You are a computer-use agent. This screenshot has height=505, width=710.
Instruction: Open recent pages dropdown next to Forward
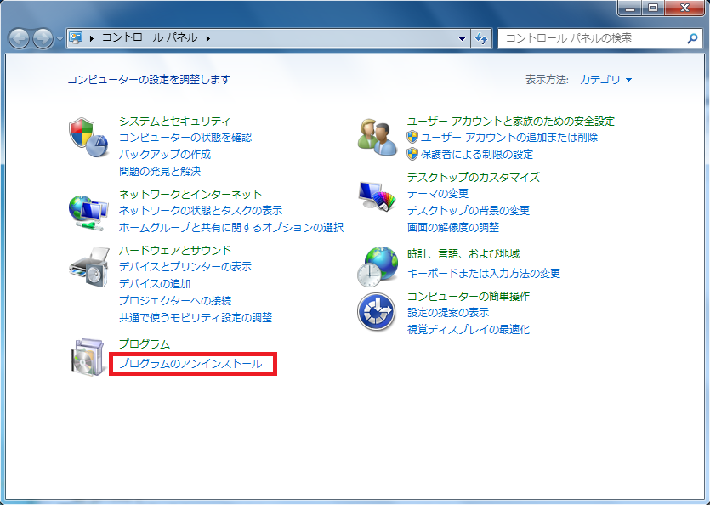pos(60,39)
